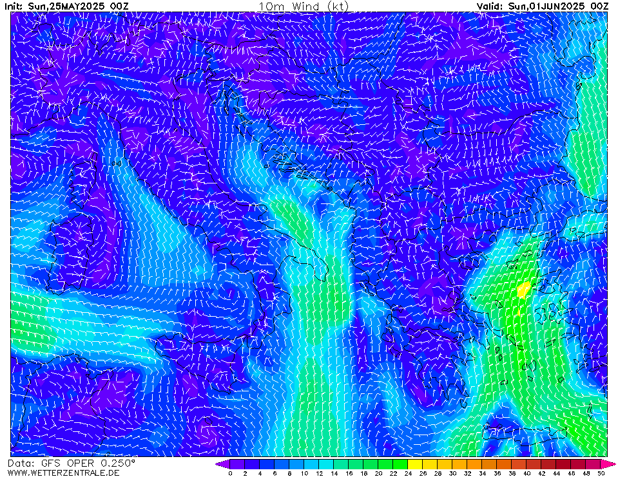Click the legend value label "50"
The image size is (618, 477).
tap(601, 473)
